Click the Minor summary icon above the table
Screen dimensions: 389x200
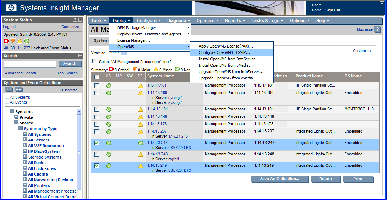(x=156, y=69)
